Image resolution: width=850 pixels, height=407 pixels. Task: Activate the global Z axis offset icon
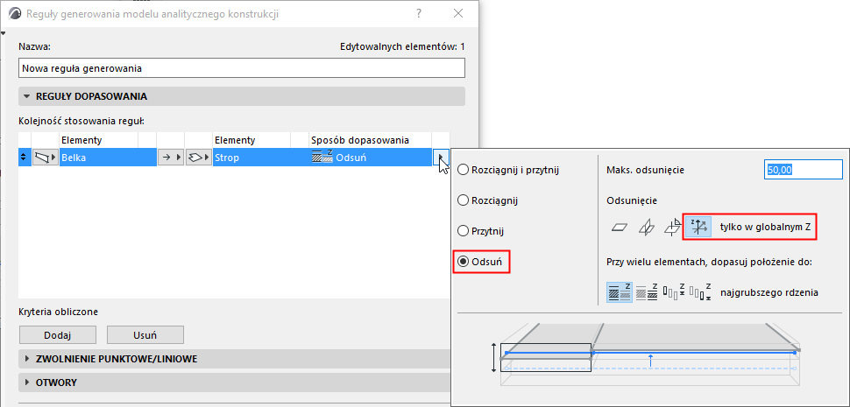click(698, 228)
